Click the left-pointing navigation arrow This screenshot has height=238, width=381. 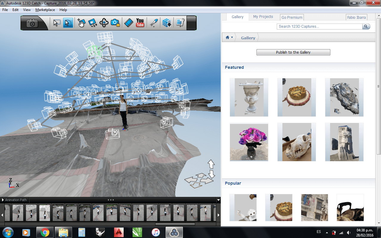[x=191, y=180]
